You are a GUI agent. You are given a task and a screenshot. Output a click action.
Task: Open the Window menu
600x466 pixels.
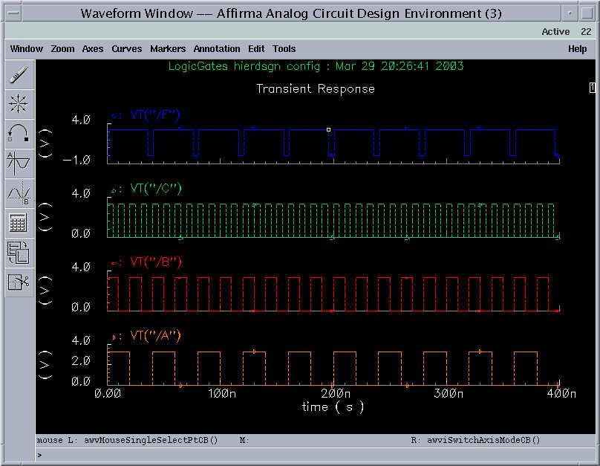26,49
